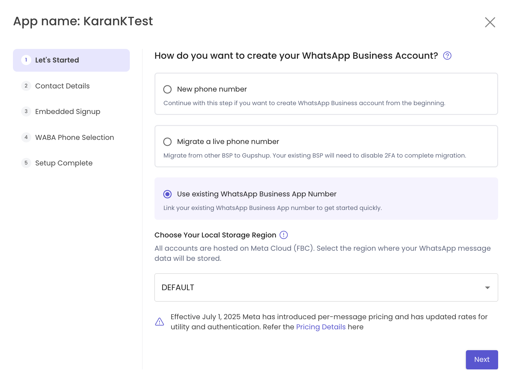Click the 'Continue with this step' description text

coord(304,103)
